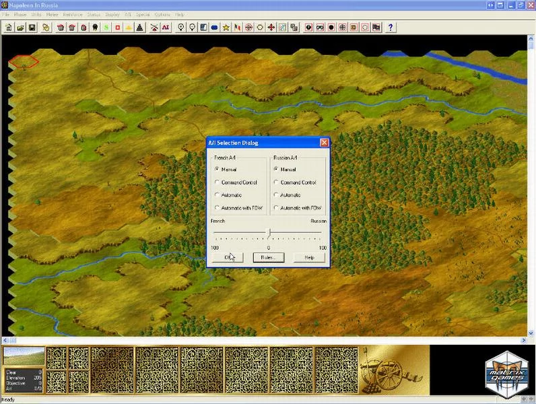Open the Phase menu
Viewport: 536px width, 404px height.
[x=20, y=14]
